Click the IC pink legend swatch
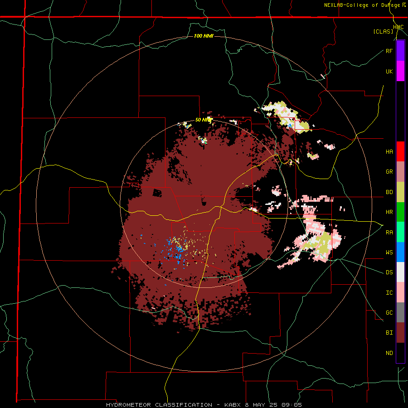This screenshot has height=408, width=408. click(x=400, y=292)
